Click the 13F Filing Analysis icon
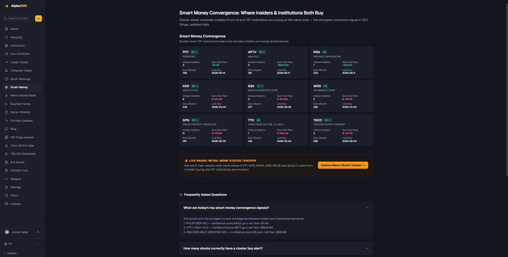This screenshot has height=257, width=508. [x=6, y=137]
